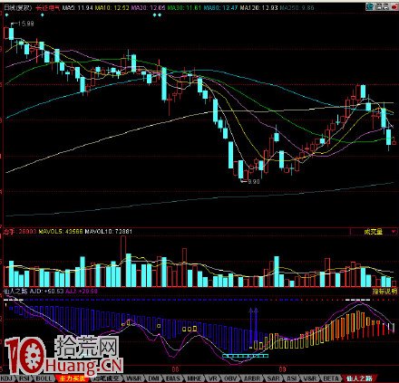The image size is (399, 383).
Task: Click the 长征电气 stock name
Action: (x=48, y=8)
